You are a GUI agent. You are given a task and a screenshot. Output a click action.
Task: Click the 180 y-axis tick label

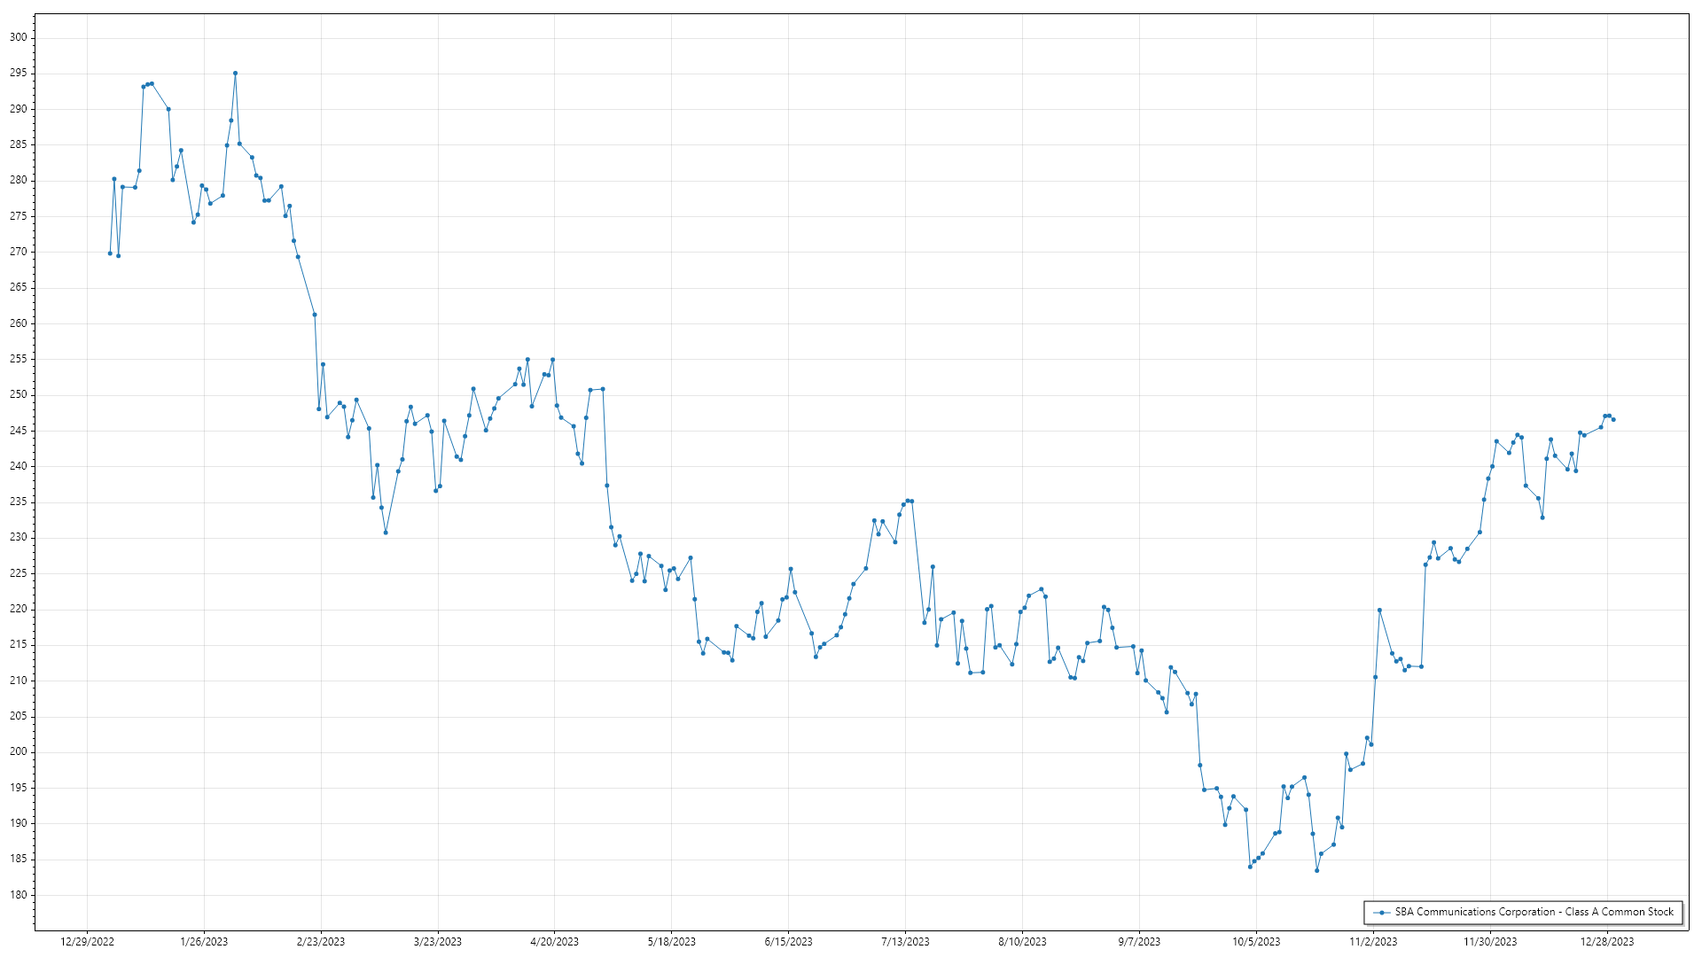(19, 895)
